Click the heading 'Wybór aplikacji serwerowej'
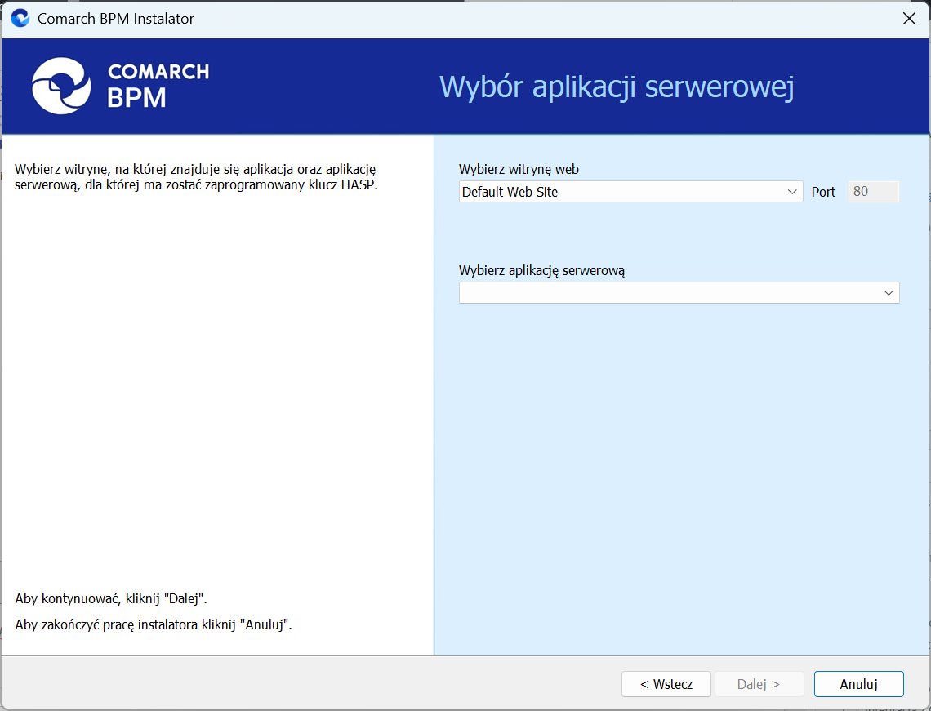The image size is (931, 711). [617, 87]
